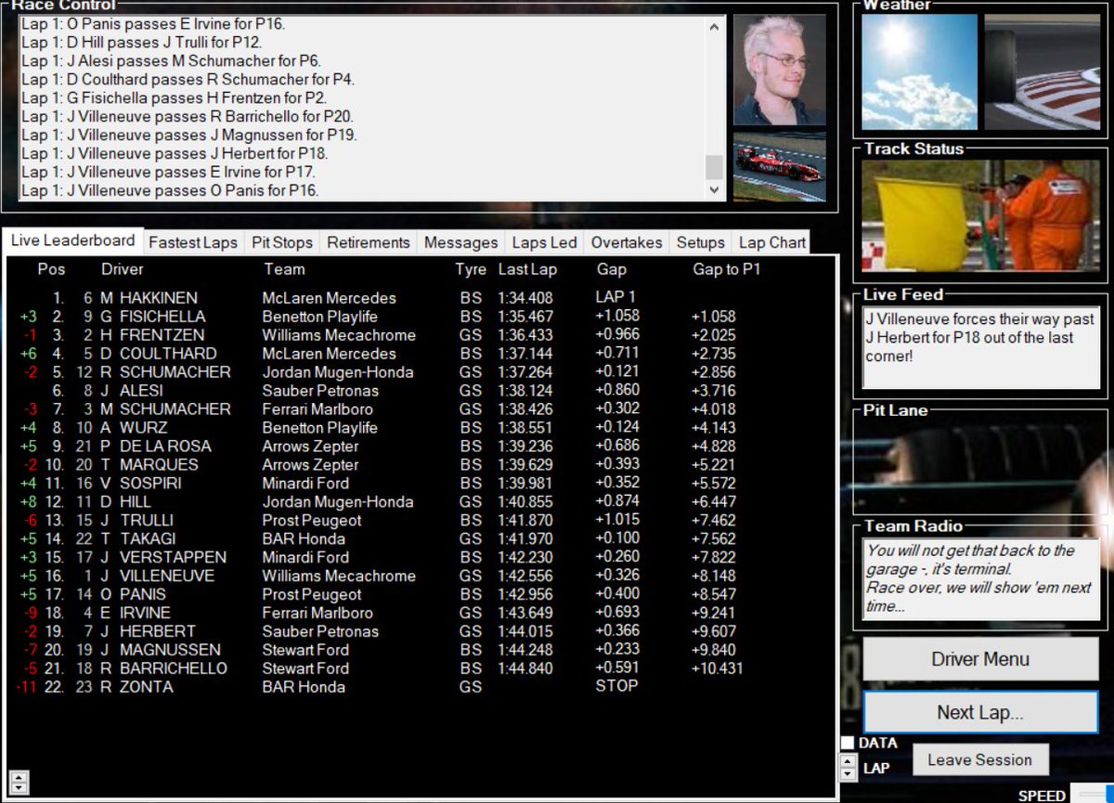Click the Driver Menu button
This screenshot has width=1114, height=803.
pos(980,659)
